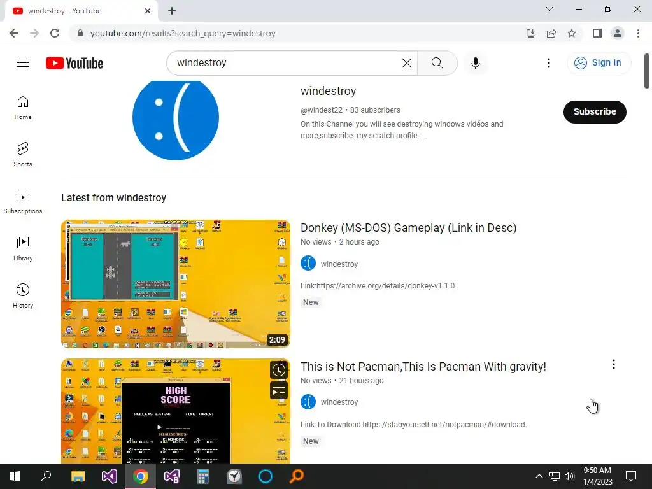Go to the YouTube logo homepage

[74, 63]
